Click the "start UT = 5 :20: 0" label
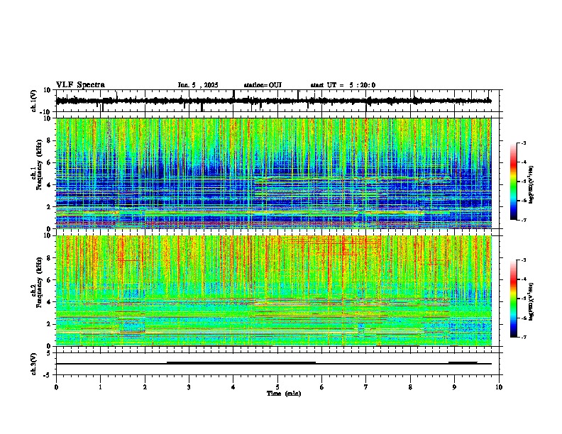The height and width of the screenshot is (434, 562). pyautogui.click(x=343, y=85)
